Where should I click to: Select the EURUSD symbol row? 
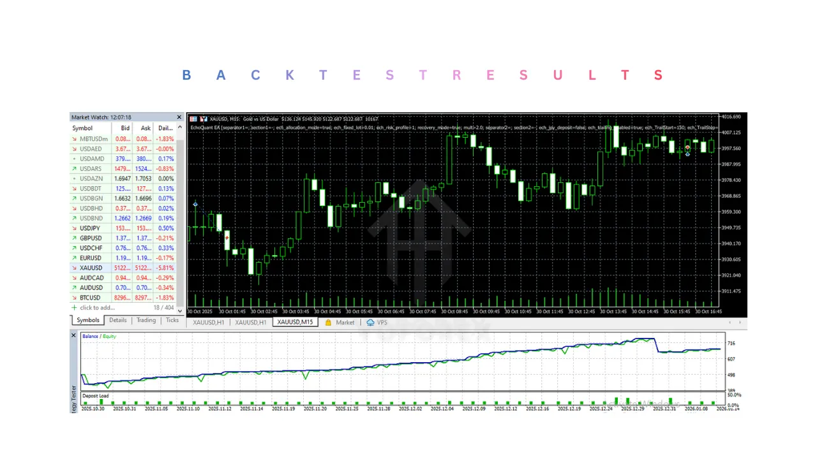click(x=123, y=258)
